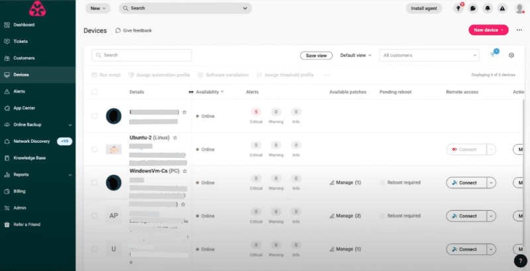The height and width of the screenshot is (271, 530).
Task: Open the Customers section
Action: [24, 58]
